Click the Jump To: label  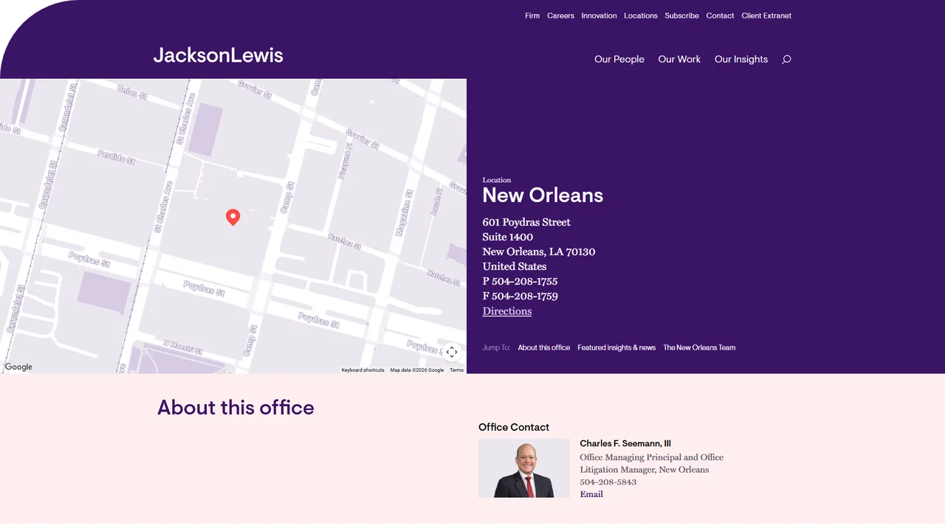496,347
